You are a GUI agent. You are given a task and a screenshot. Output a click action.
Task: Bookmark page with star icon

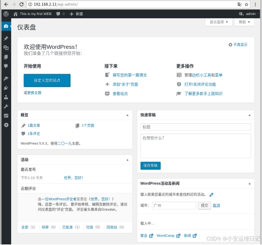[246, 4]
